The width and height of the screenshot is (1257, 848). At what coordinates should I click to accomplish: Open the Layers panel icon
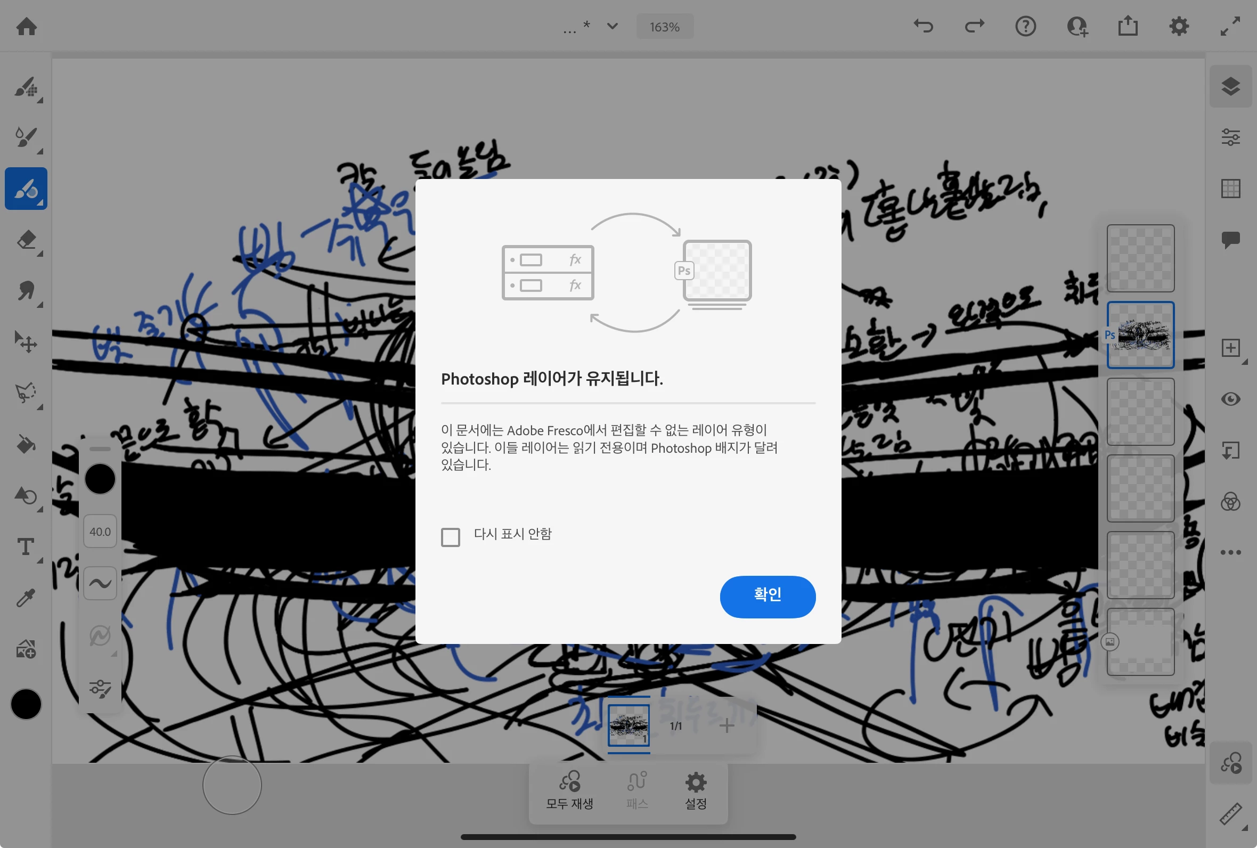pos(1230,86)
